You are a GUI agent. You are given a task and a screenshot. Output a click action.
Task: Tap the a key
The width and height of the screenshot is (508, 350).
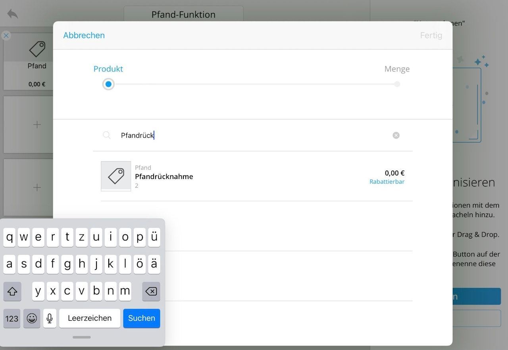point(10,264)
